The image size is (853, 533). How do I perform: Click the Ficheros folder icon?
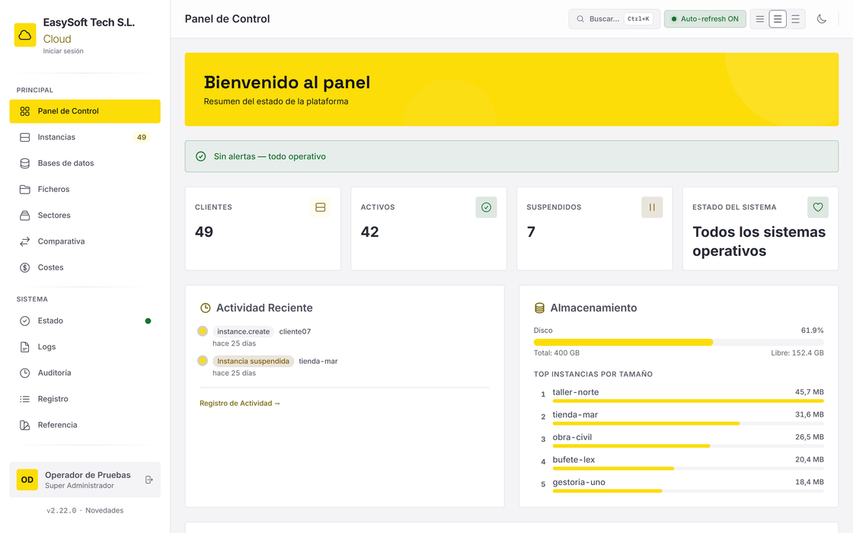[25, 190]
